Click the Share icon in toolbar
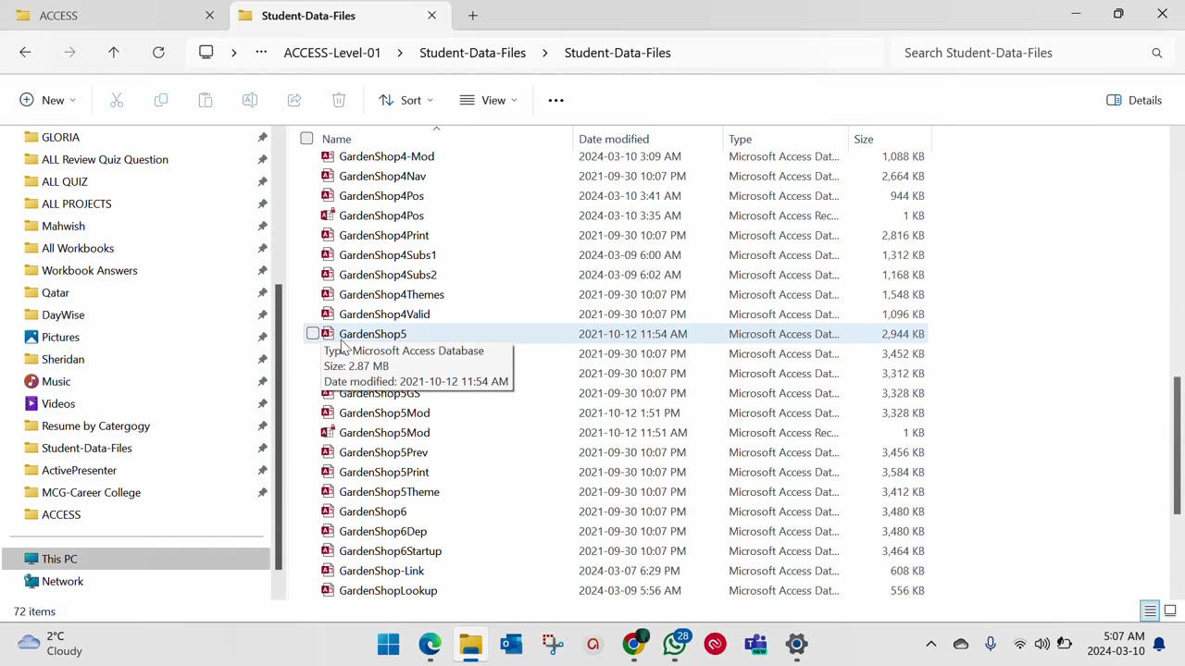The height and width of the screenshot is (666, 1185). [294, 100]
